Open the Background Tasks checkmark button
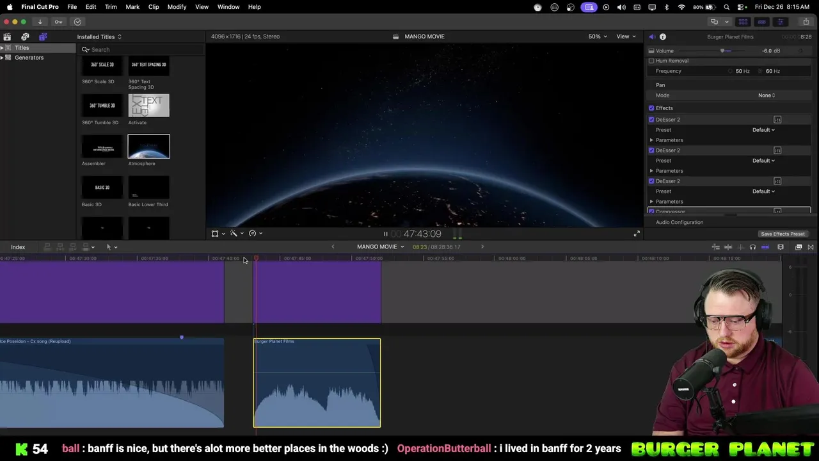The height and width of the screenshot is (461, 819). 77,22
